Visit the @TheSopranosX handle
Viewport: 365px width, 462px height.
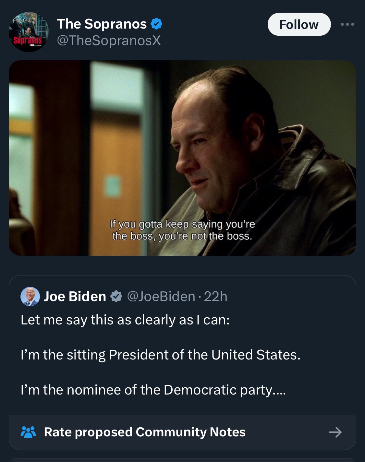pyautogui.click(x=109, y=41)
